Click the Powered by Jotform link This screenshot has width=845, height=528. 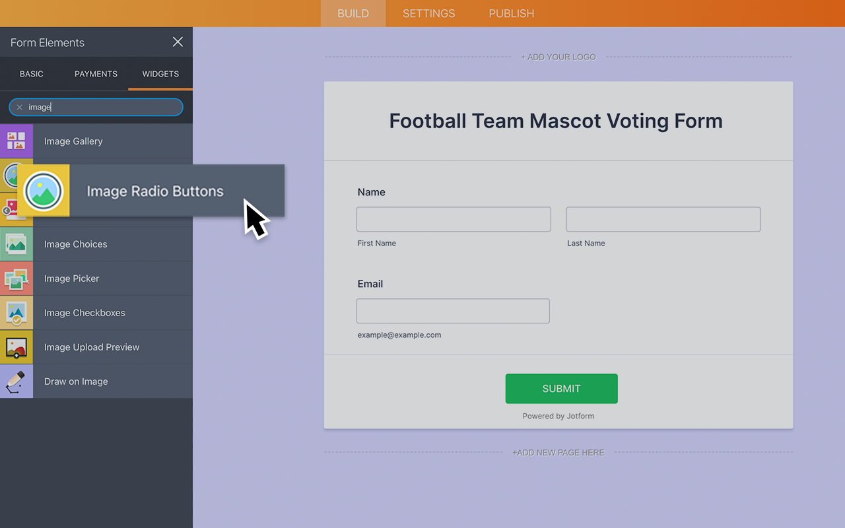pos(558,416)
